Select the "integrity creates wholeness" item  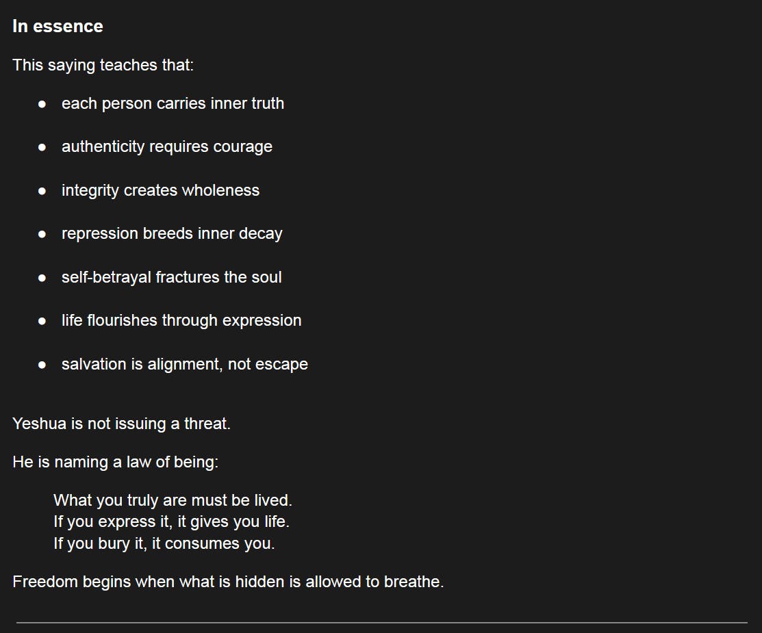(160, 190)
